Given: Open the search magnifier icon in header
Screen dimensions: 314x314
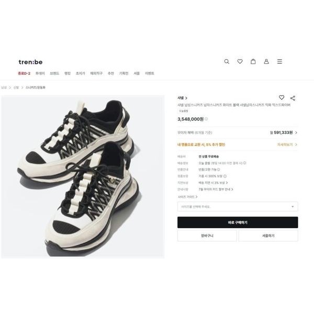Looking at the screenshot, I should 227,61.
